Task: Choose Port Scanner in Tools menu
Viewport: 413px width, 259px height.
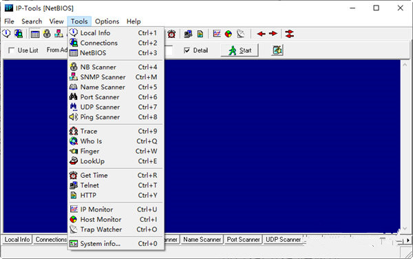Action: point(116,97)
